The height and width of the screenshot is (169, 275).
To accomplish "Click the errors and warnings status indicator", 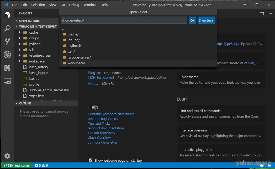I will tap(41, 166).
